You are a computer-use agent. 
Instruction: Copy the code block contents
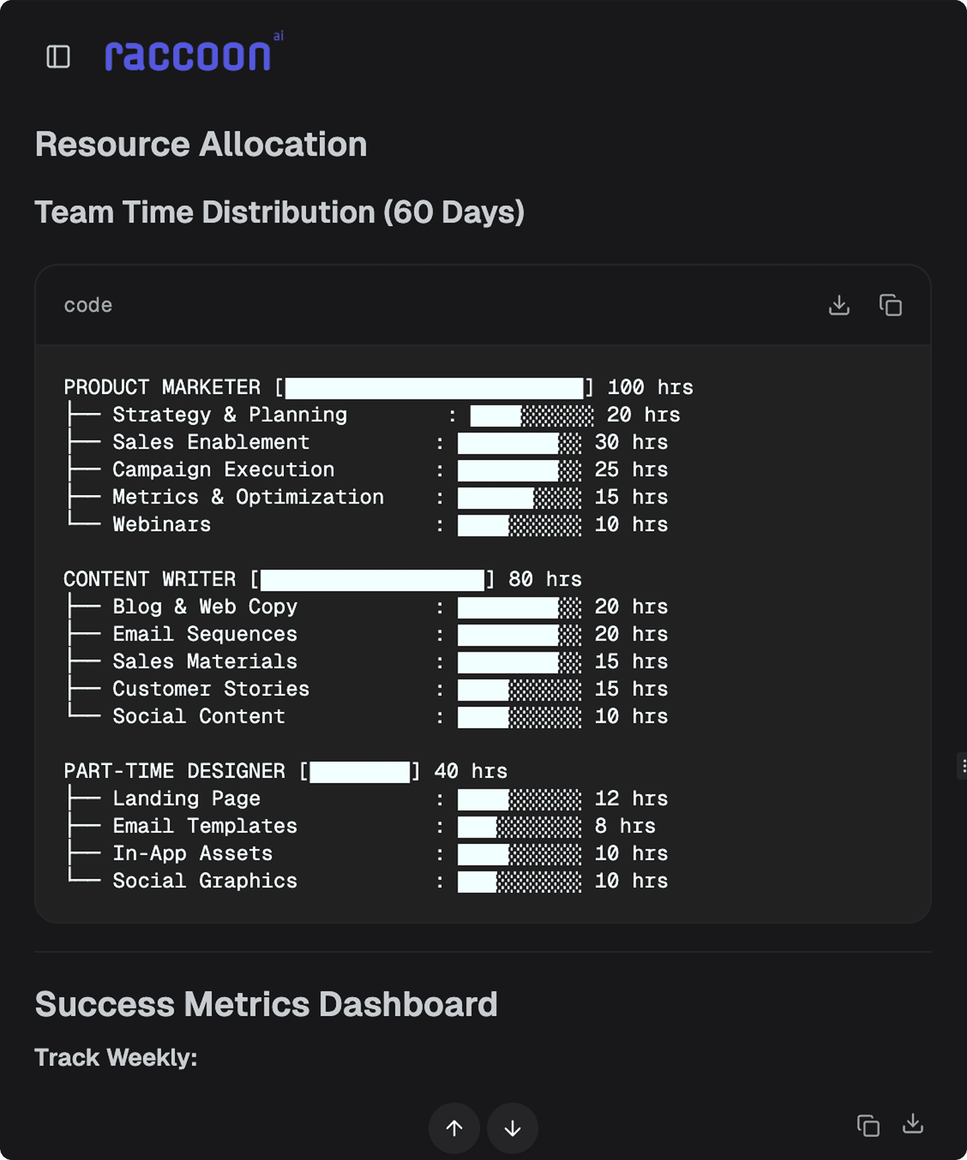click(890, 305)
